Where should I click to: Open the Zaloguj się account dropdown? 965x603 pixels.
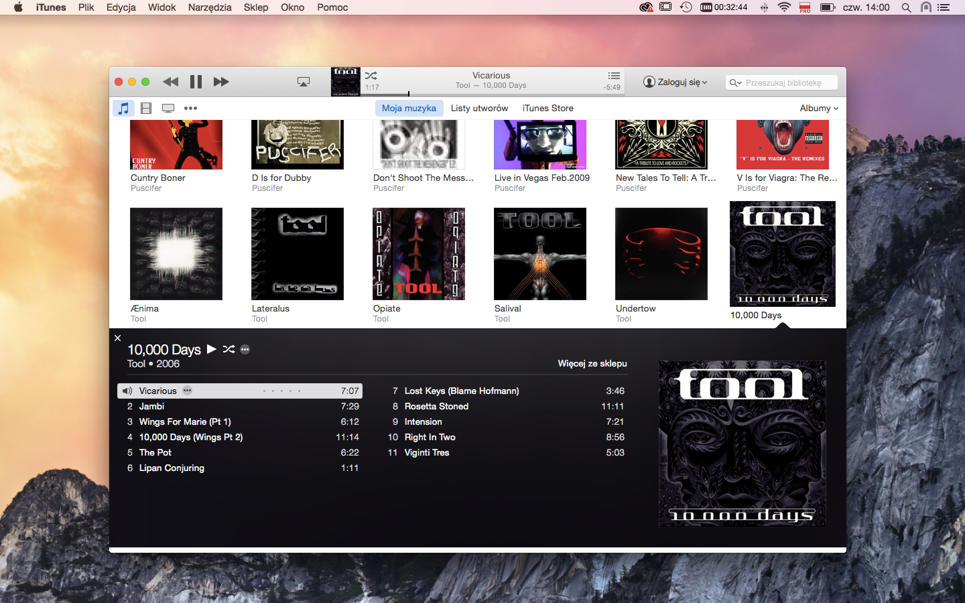coord(675,82)
